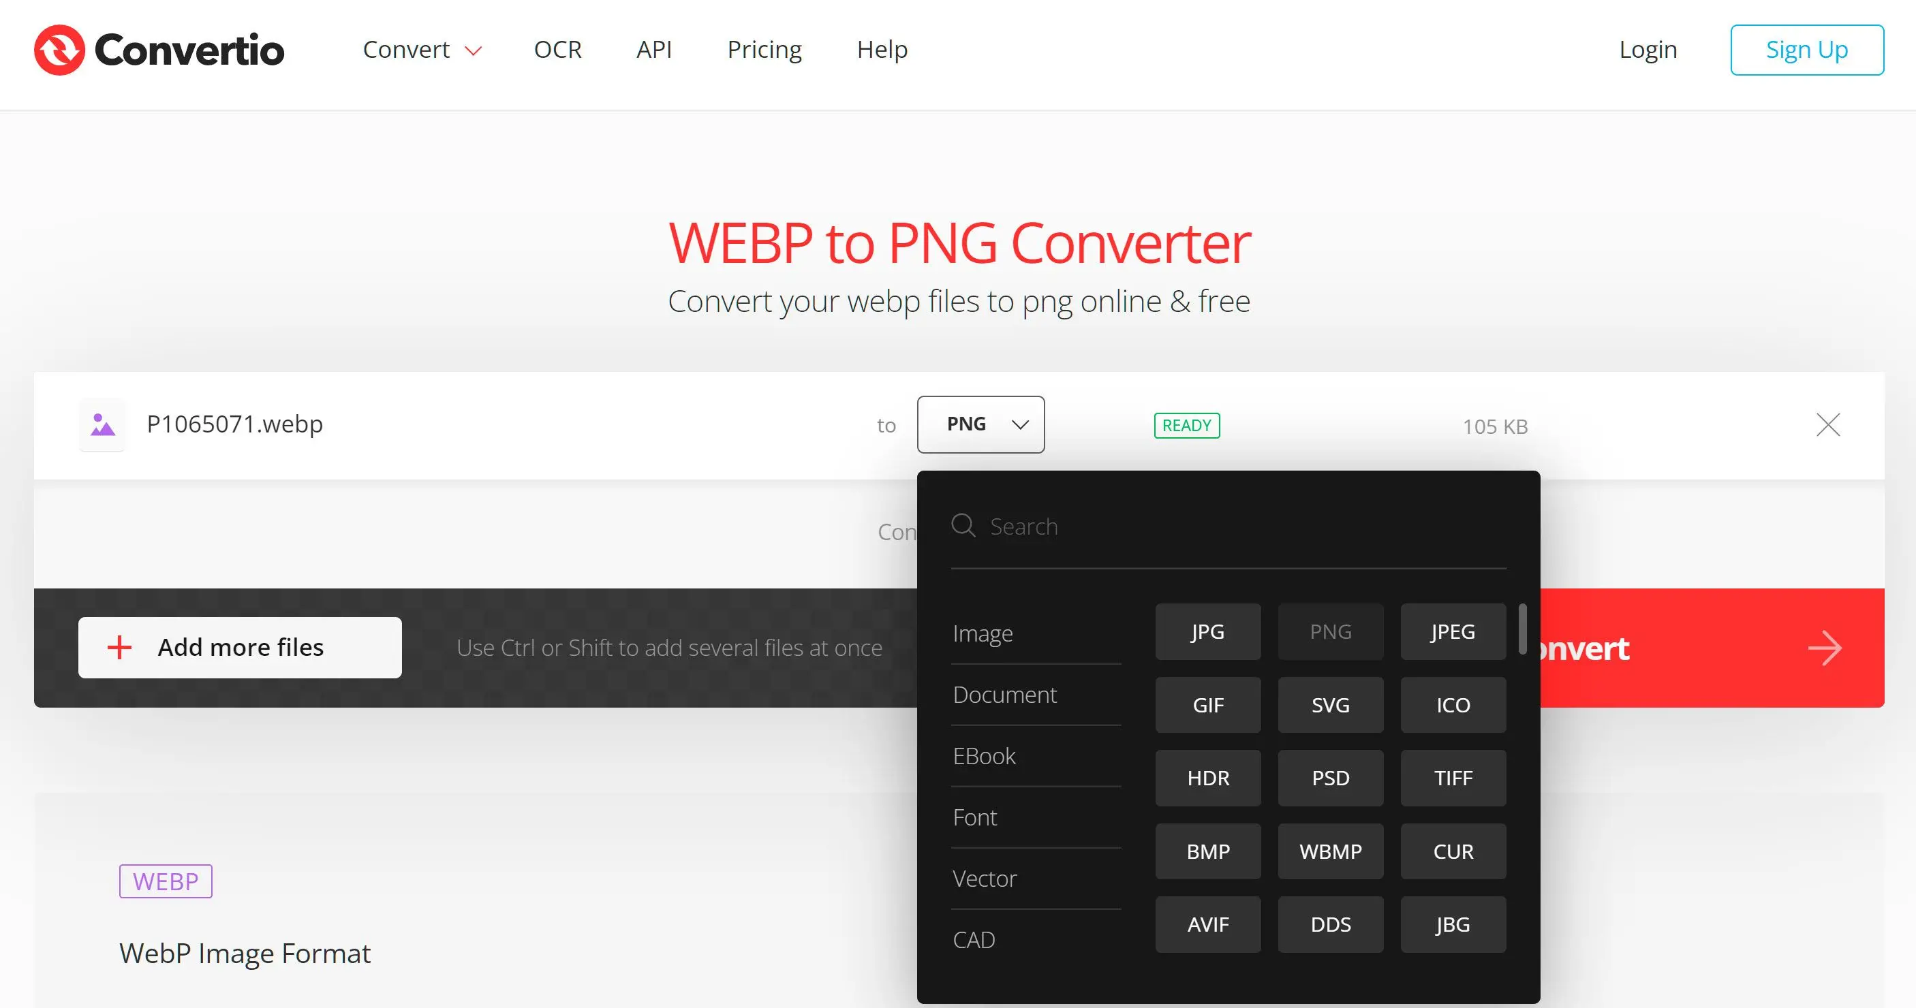
Task: Click the READY status toggle indicator
Action: pyautogui.click(x=1185, y=423)
